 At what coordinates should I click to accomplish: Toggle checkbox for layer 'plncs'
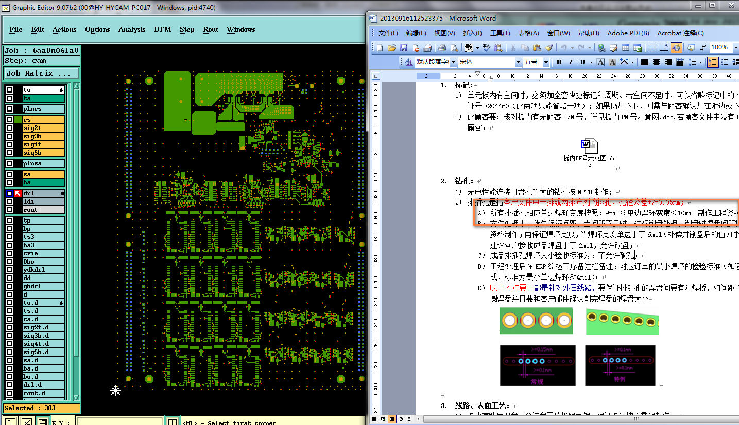9,109
